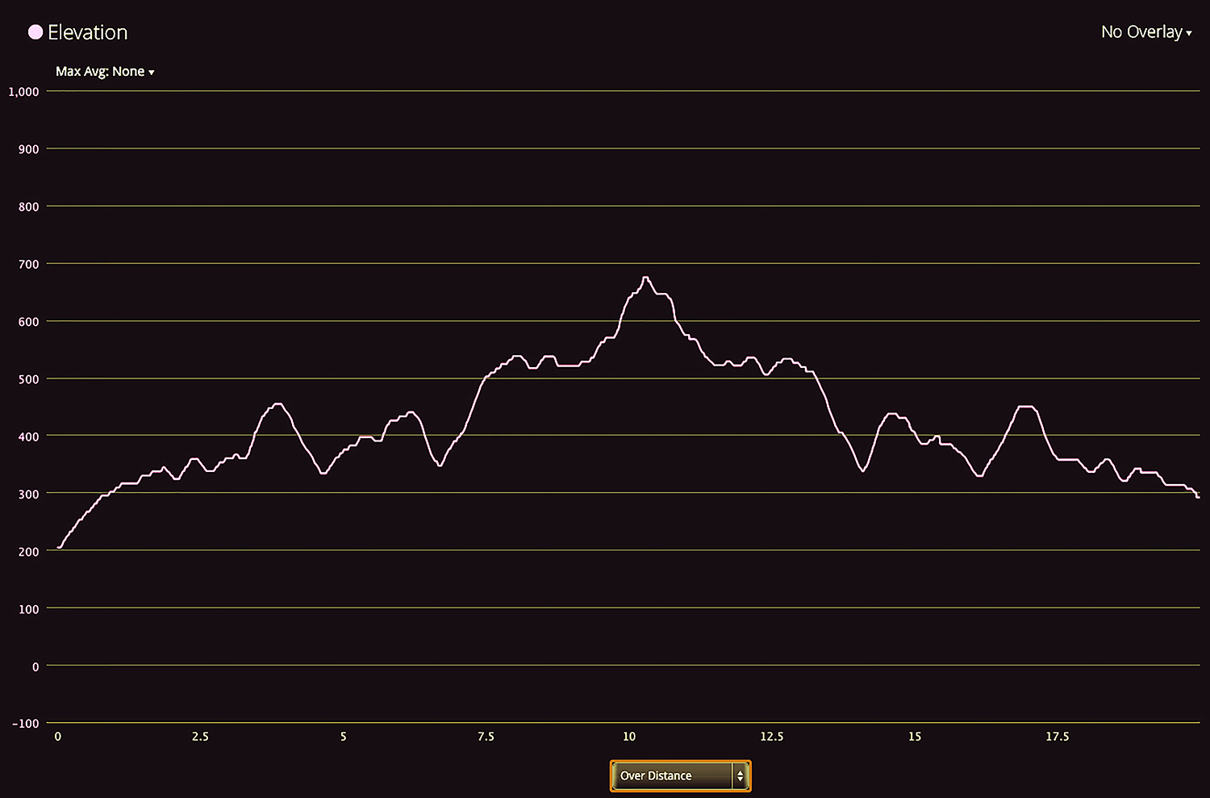Click the -100 label on the vertical axis
Screen dimensions: 1210x798
click(x=26, y=724)
